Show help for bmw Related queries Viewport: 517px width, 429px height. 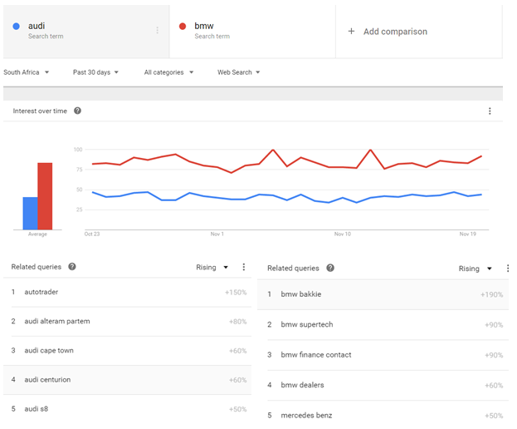tap(330, 268)
